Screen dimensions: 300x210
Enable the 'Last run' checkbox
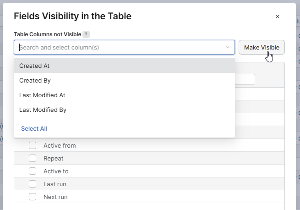pos(33,184)
